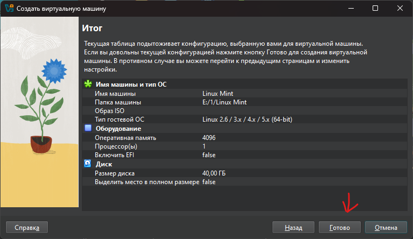Click the Итог page heading
The width and height of the screenshot is (413, 239).
click(x=92, y=28)
